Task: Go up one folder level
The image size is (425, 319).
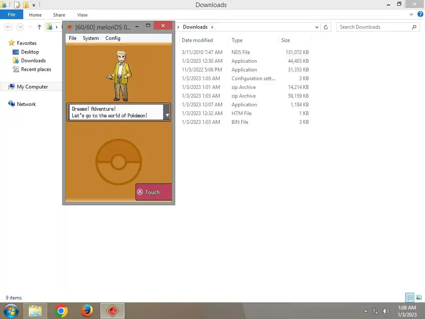Action: 39,27
